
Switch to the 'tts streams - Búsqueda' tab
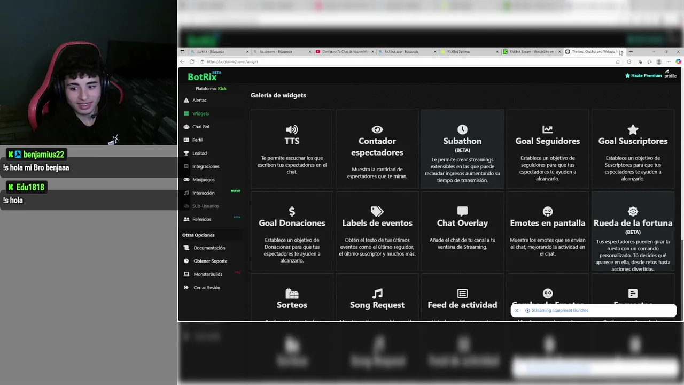(x=282, y=52)
